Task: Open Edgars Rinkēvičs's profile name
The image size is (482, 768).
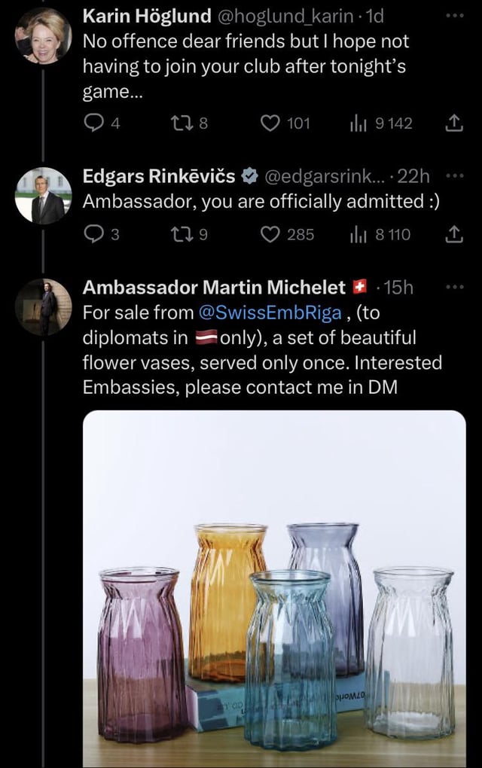Action: tap(160, 176)
